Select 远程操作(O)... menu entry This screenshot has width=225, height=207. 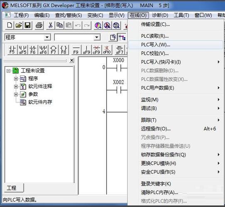click(x=175, y=129)
